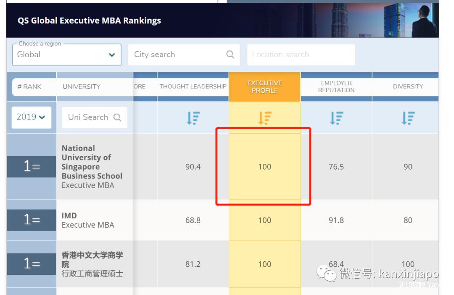Click the City search input field
Image resolution: width=454 pixels, height=295 pixels.
(179, 55)
